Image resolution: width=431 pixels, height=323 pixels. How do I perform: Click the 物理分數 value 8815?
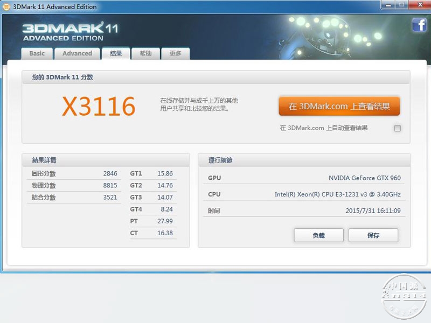110,185
